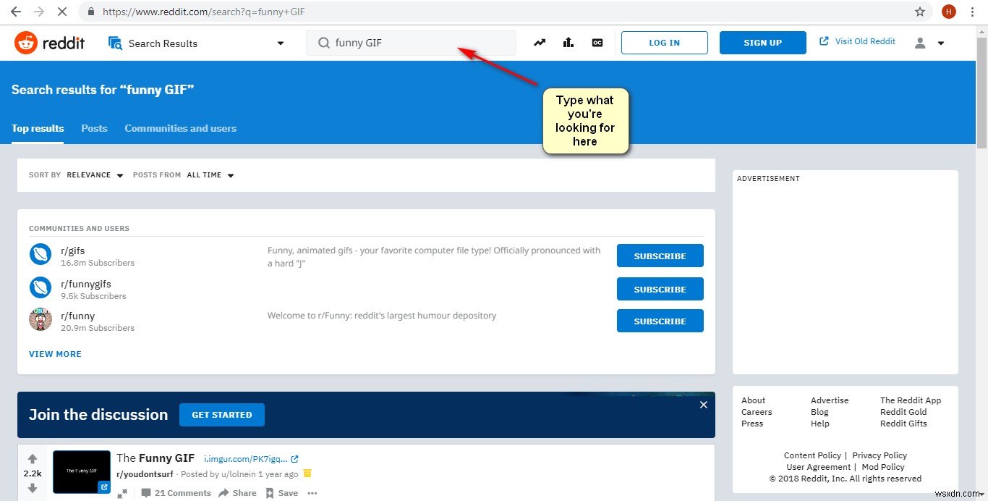Open the About footer link

(753, 400)
